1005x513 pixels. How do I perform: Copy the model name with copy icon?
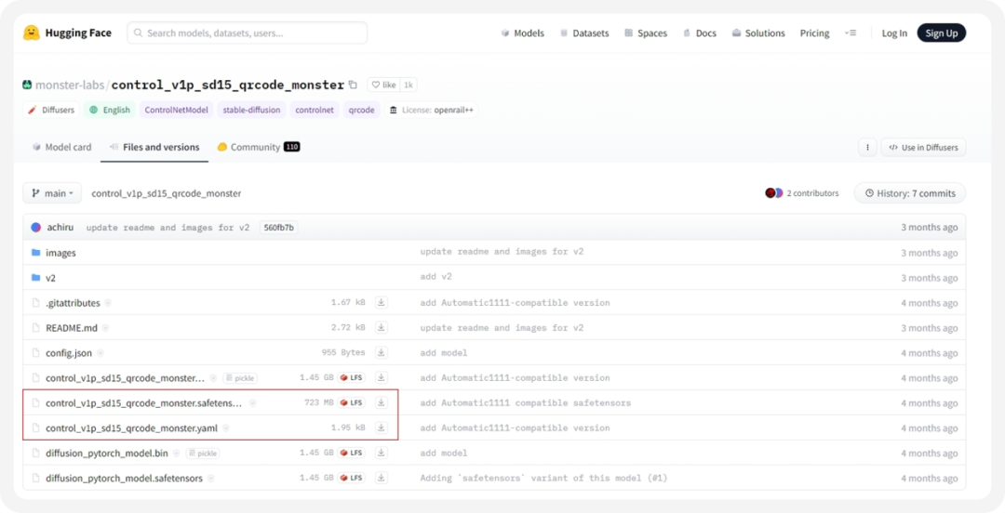[352, 85]
